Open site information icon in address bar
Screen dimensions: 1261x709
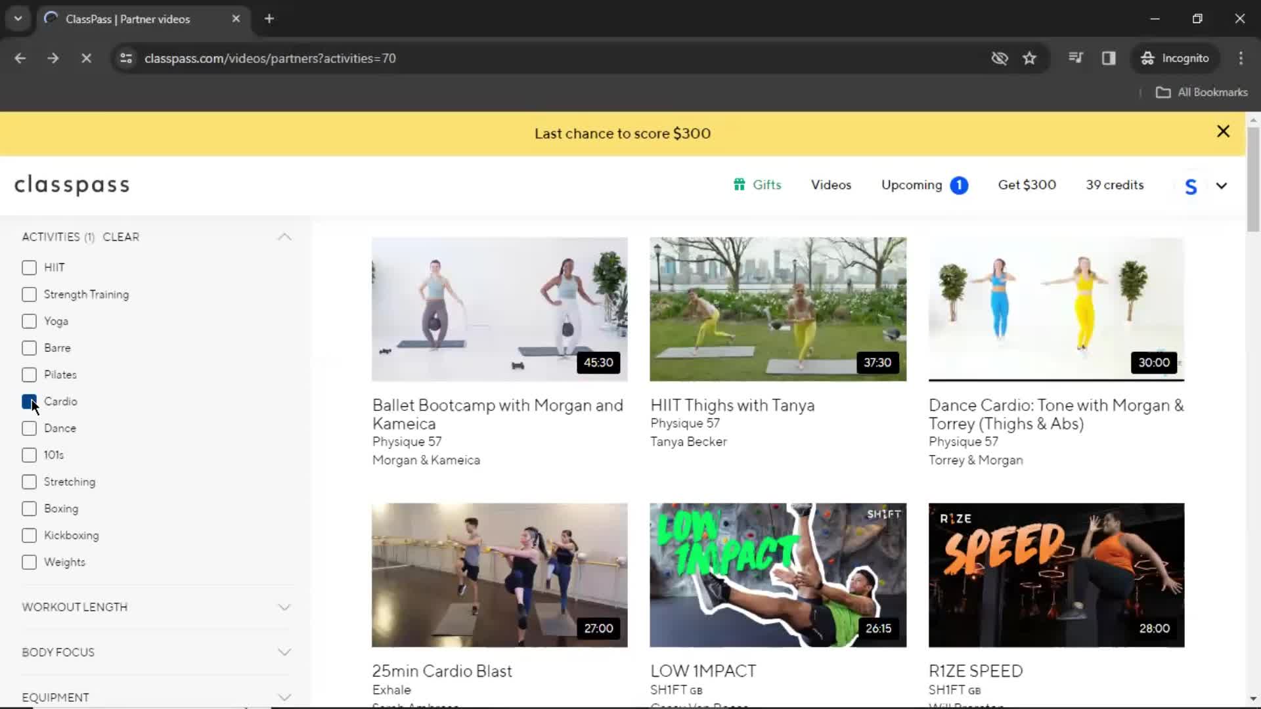click(126, 58)
